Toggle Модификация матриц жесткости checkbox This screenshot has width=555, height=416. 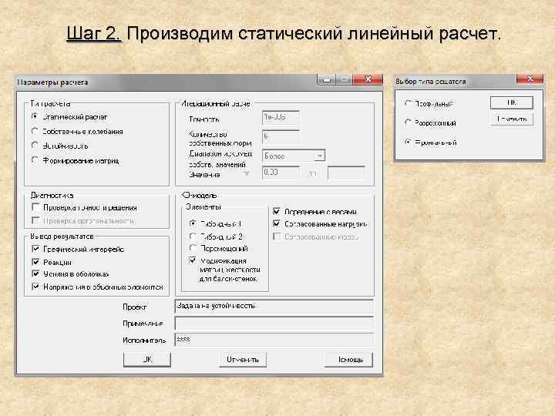click(193, 260)
